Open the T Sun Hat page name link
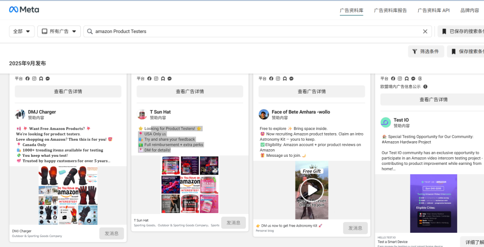Screen dimensions: 484x247 point(160,112)
